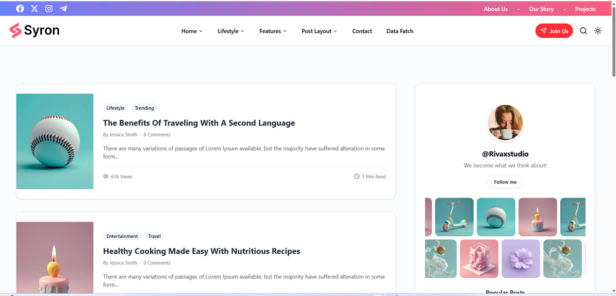
Task: Expand the Lifestyle menu dropdown
Action: [x=231, y=31]
